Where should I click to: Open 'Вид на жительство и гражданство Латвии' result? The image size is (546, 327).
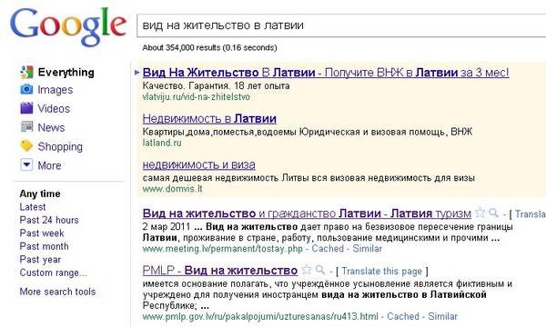pyautogui.click(x=307, y=213)
